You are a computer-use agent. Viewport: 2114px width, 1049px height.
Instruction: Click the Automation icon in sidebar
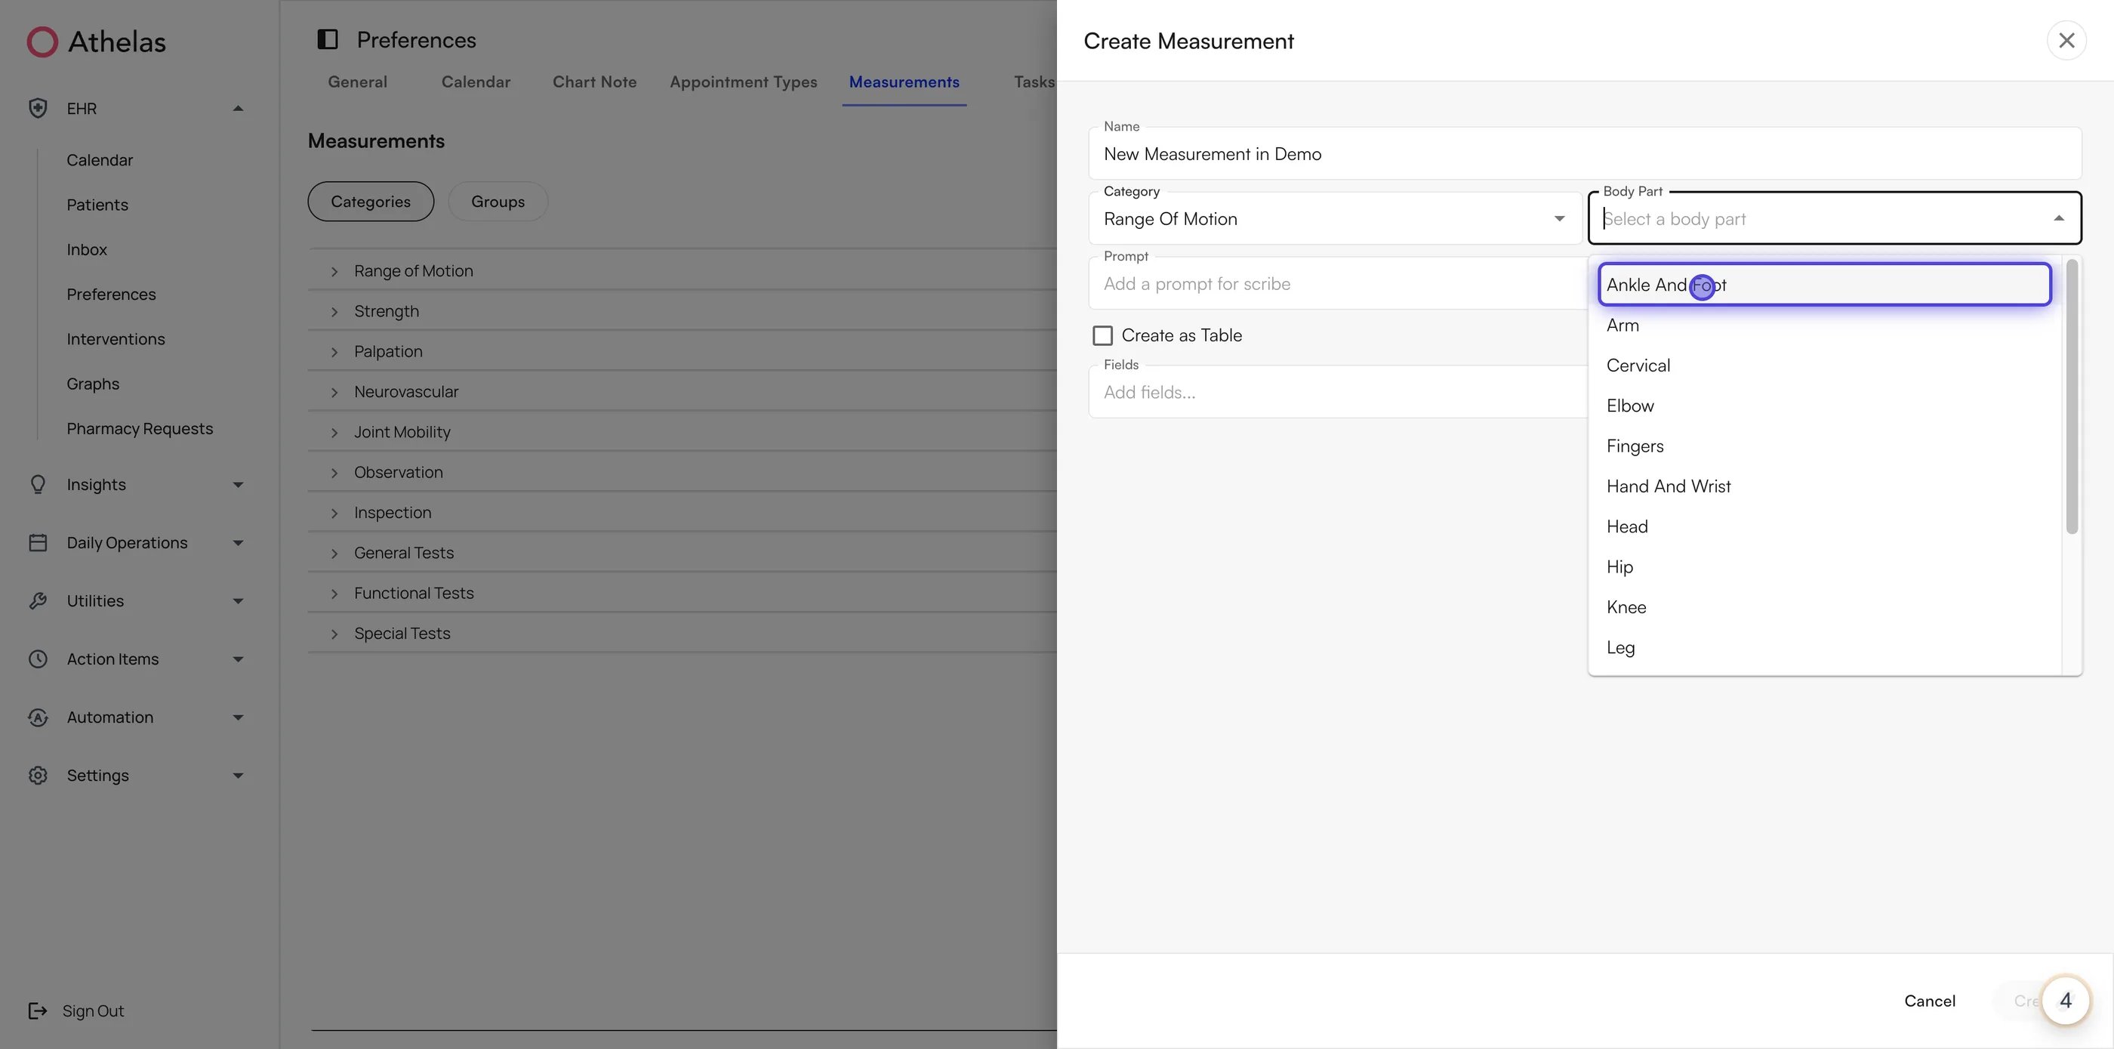38,717
